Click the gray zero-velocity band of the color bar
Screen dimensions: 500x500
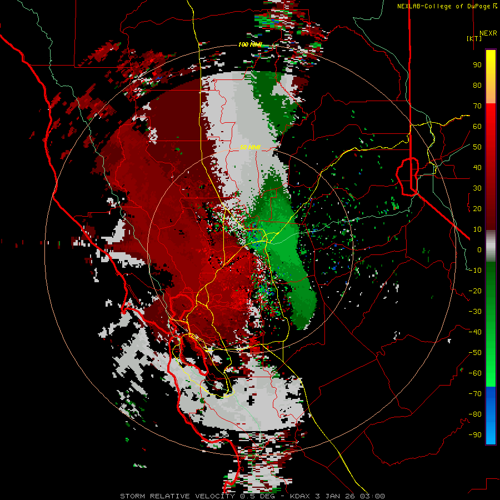tap(491, 246)
